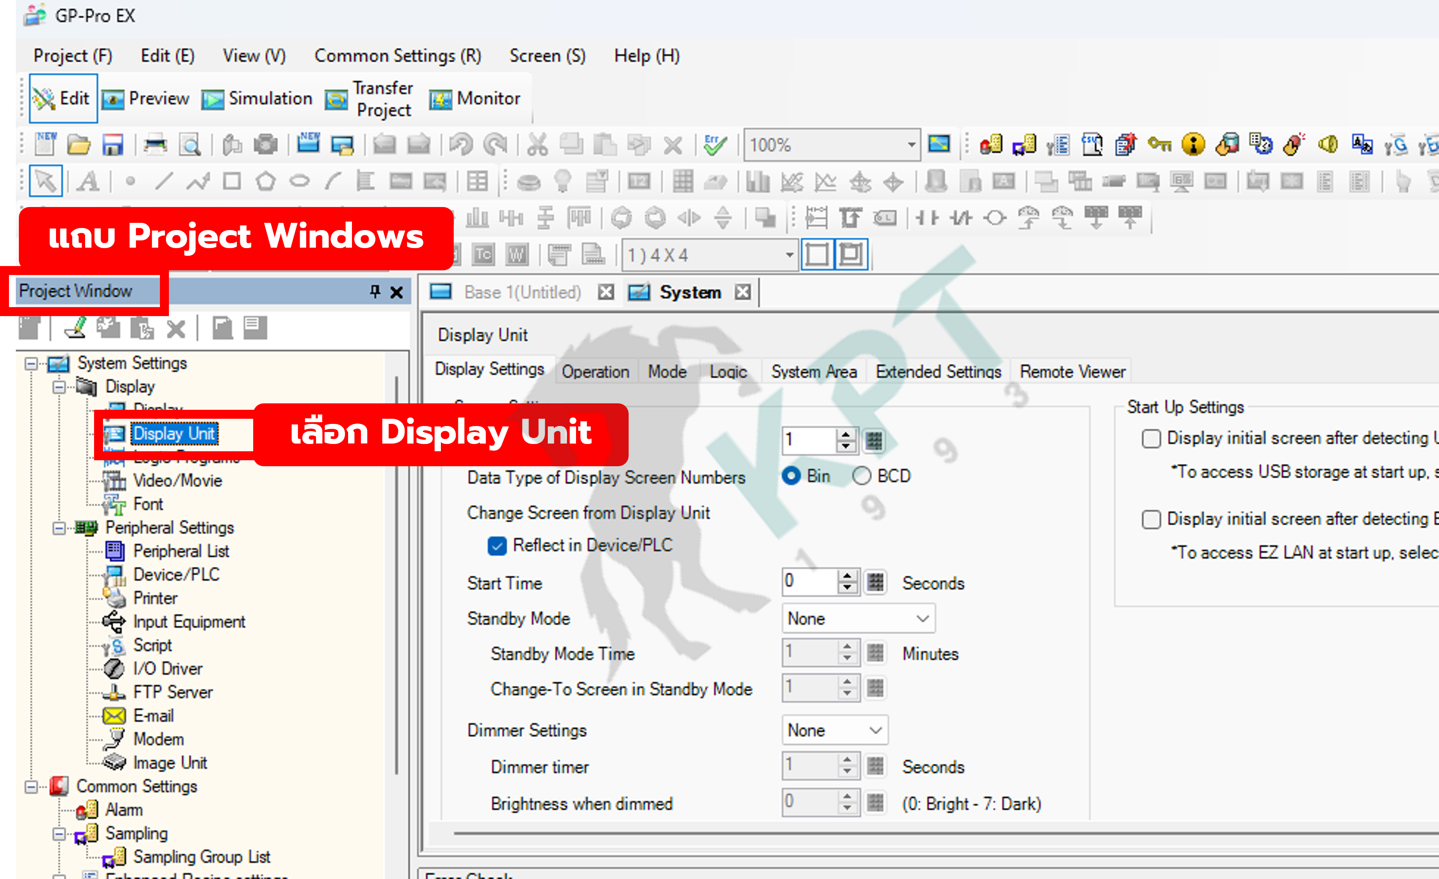1439x879 pixels.
Task: Select the Line drawing tool
Action: pyautogui.click(x=163, y=182)
